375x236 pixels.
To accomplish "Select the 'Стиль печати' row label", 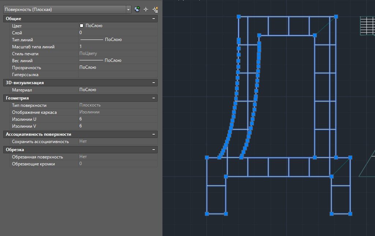I will point(25,54).
